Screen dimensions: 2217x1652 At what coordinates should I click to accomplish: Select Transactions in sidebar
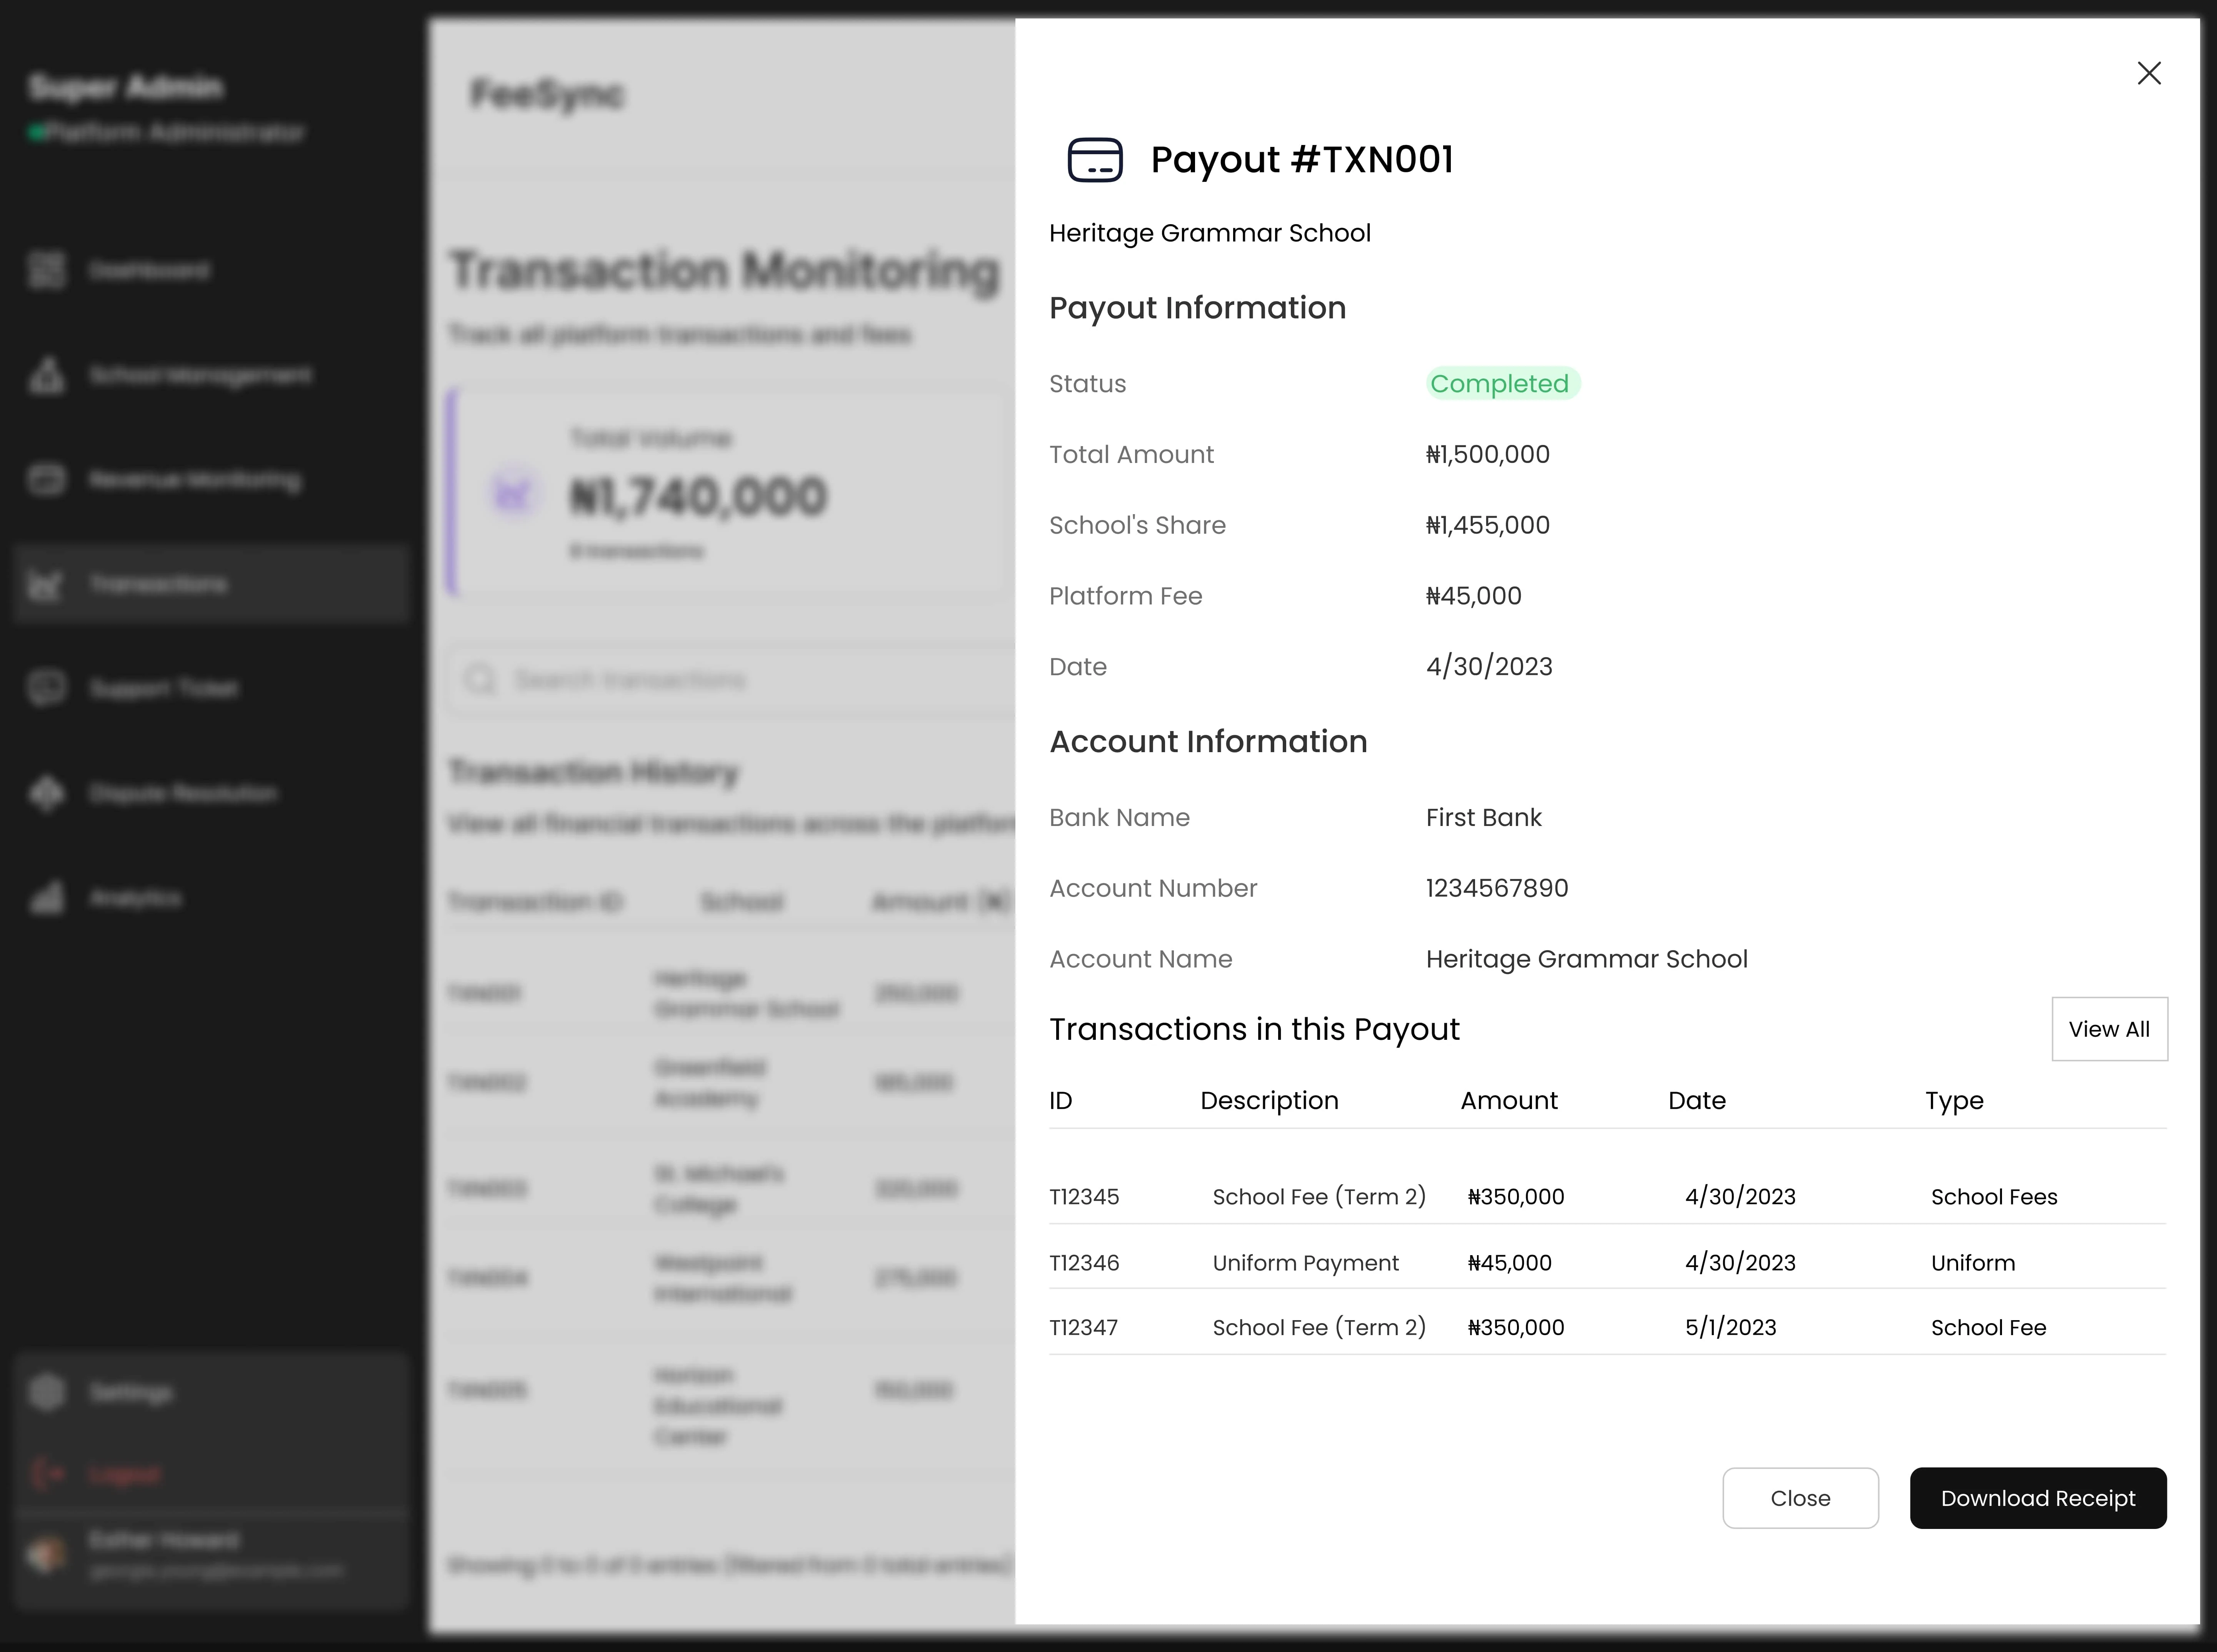(x=211, y=584)
